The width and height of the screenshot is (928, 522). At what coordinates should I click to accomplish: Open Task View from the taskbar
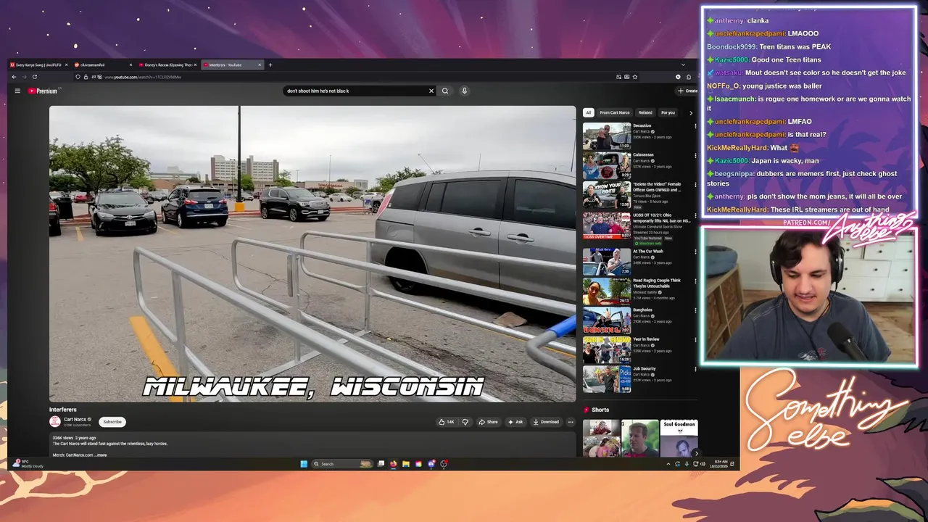(x=381, y=464)
